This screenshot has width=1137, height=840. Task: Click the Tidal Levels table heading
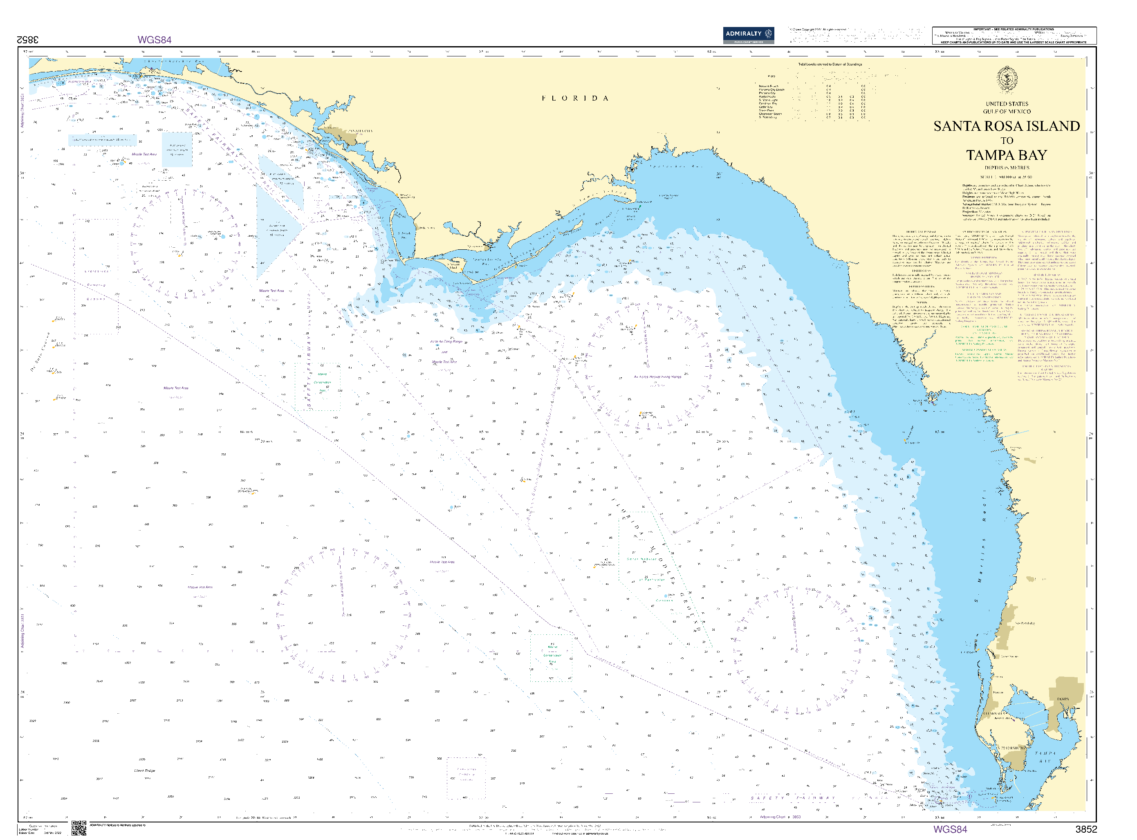click(830, 65)
